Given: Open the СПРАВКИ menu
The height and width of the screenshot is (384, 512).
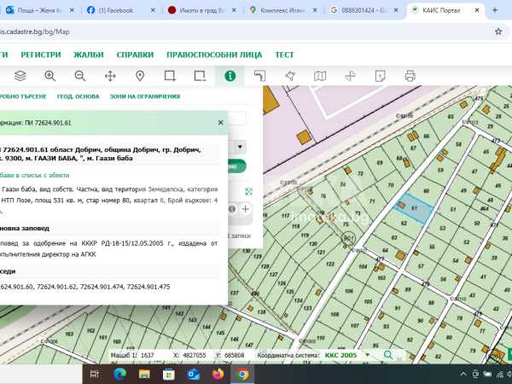Looking at the screenshot, I should click(x=135, y=54).
